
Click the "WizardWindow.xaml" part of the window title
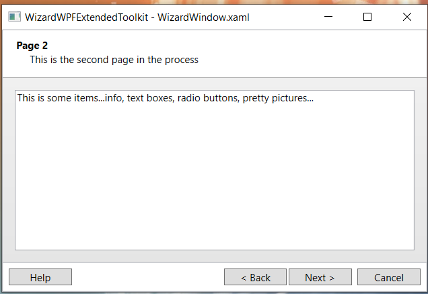(203, 17)
